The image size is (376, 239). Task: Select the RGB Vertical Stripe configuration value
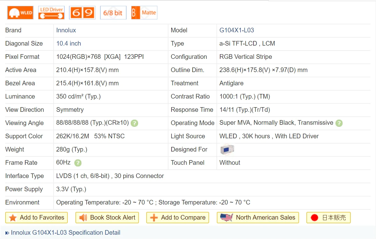coord(246,57)
